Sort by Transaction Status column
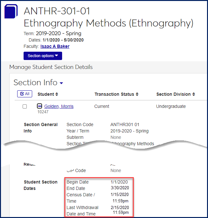 (116, 94)
